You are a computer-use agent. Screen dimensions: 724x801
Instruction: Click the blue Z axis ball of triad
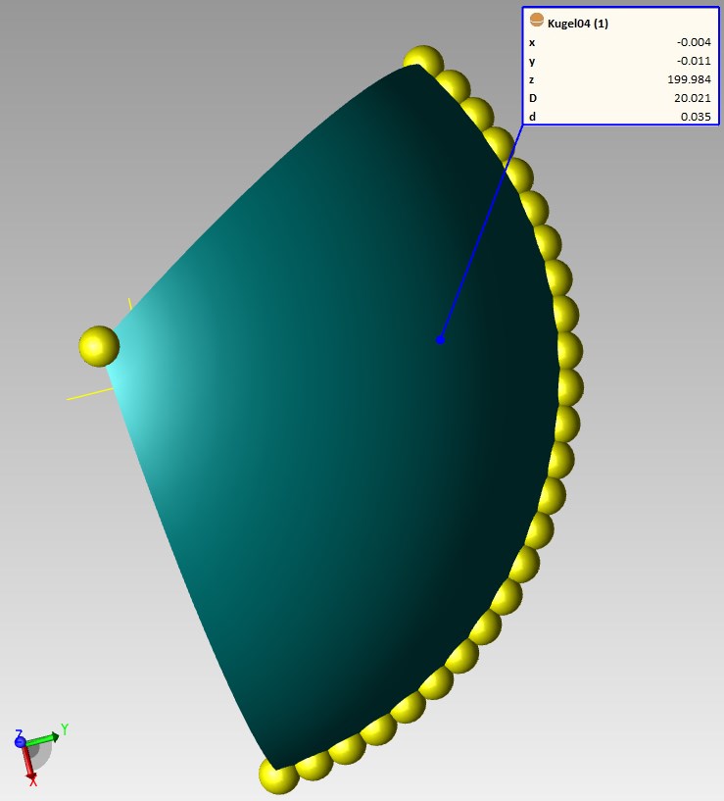click(x=20, y=742)
